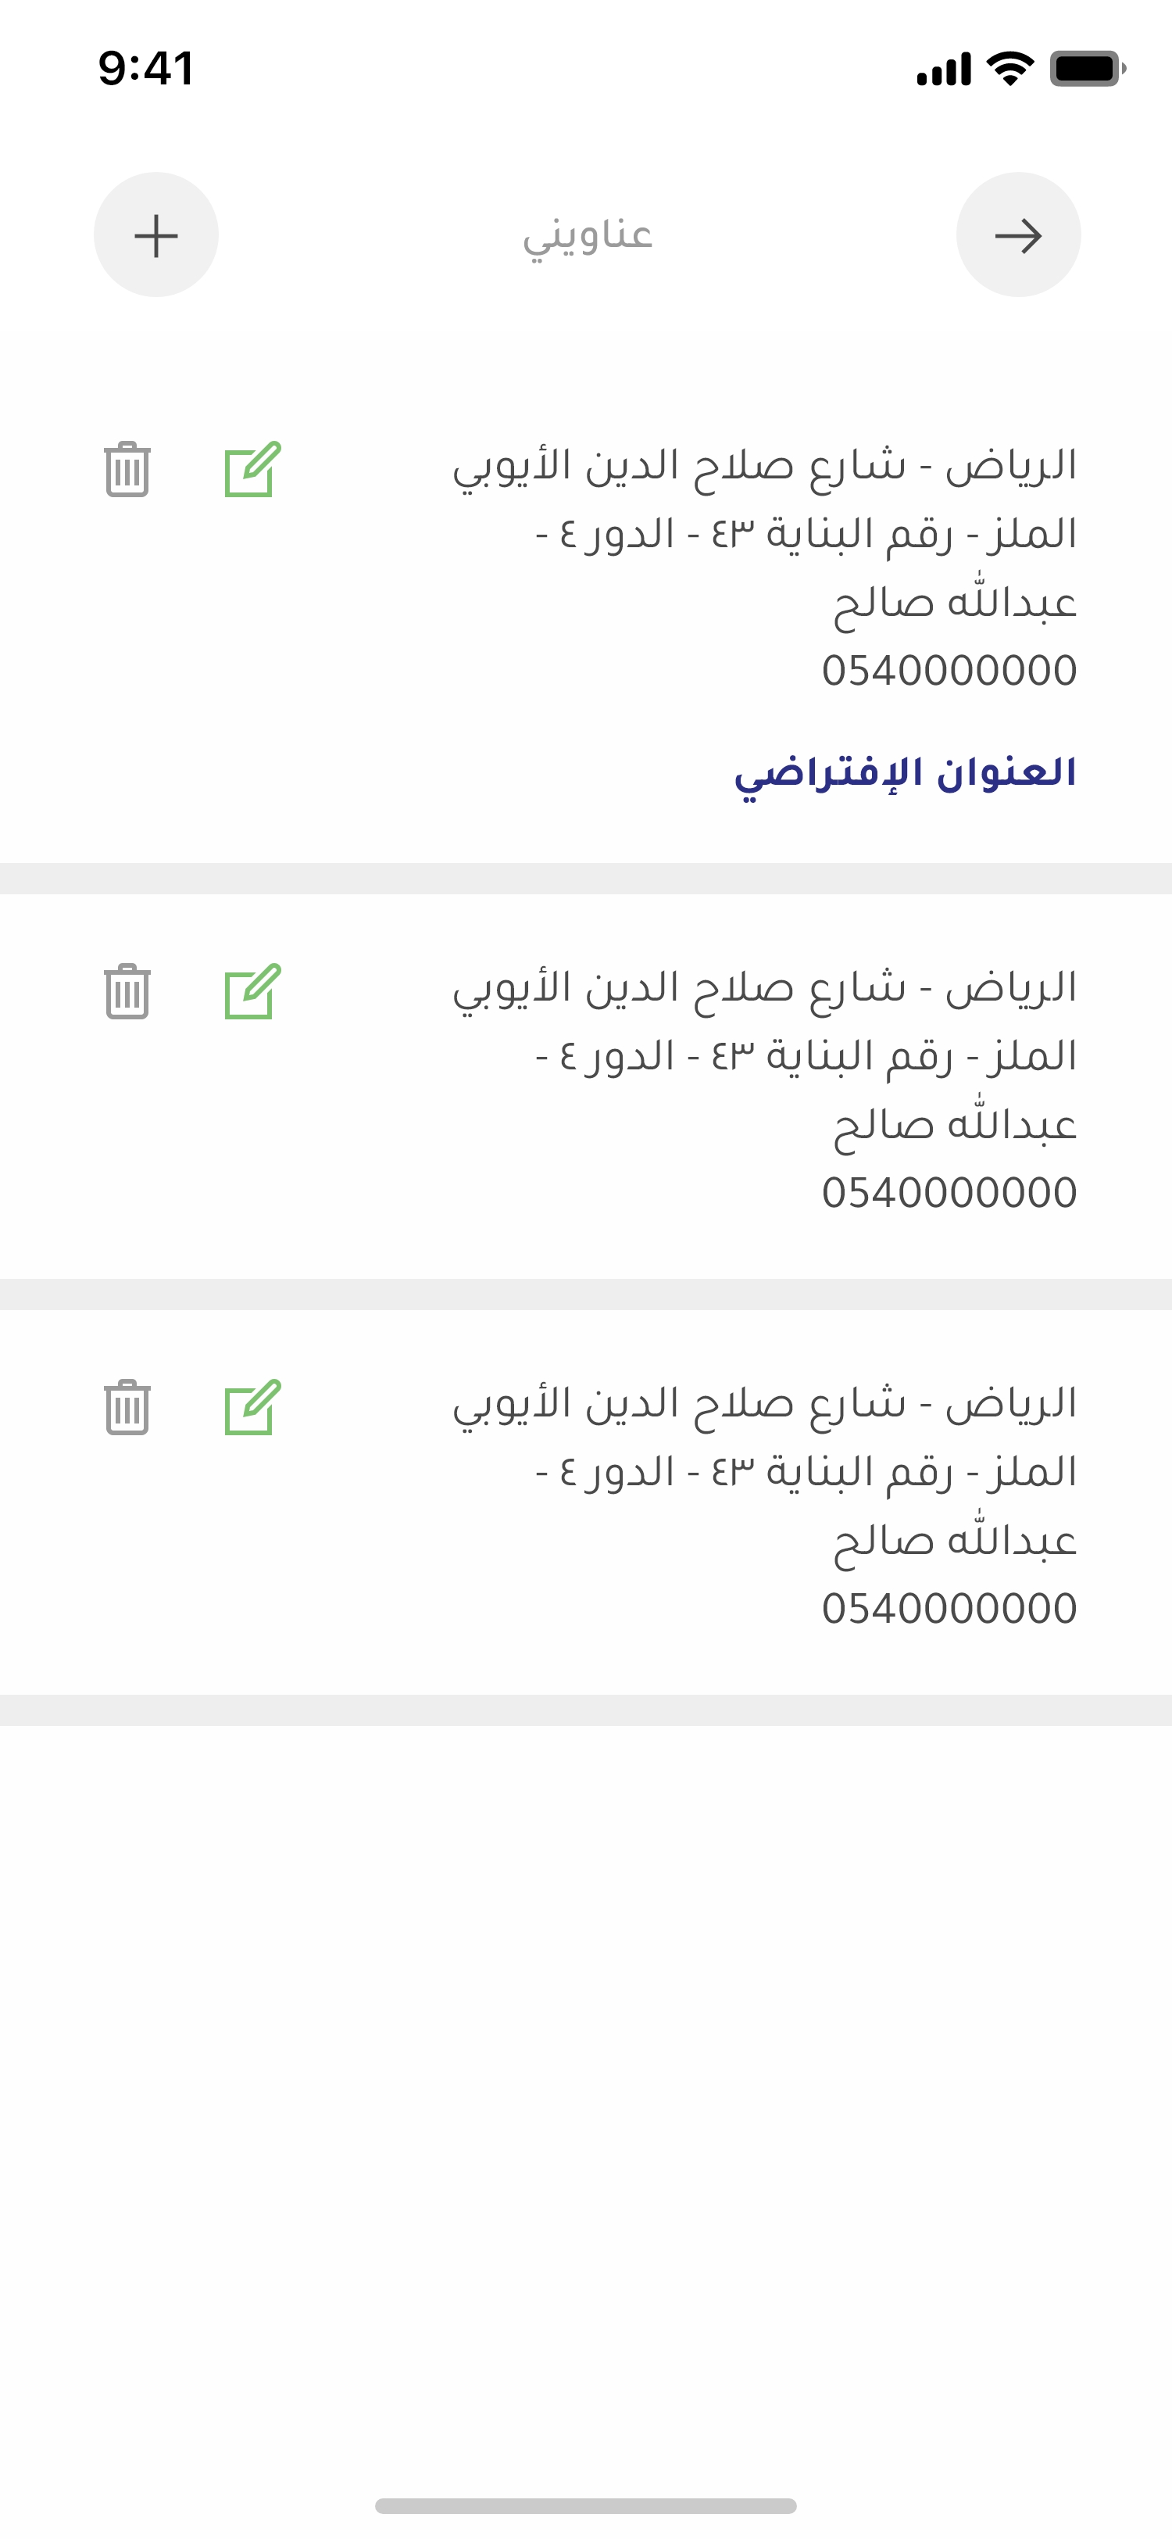Viewport: 1172px width, 2539px height.
Task: Select the second address street line
Action: (x=764, y=987)
